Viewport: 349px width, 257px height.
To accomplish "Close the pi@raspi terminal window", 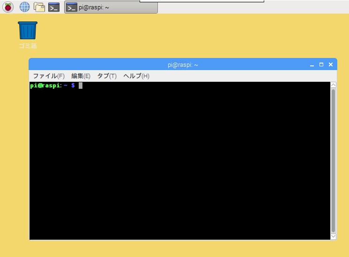I will tap(331, 65).
